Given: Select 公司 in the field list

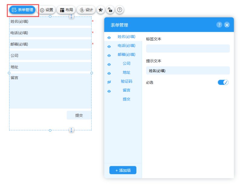Looking at the screenshot, I should 126,63.
